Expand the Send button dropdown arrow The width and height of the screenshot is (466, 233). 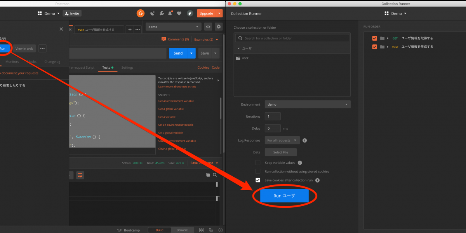(x=191, y=53)
